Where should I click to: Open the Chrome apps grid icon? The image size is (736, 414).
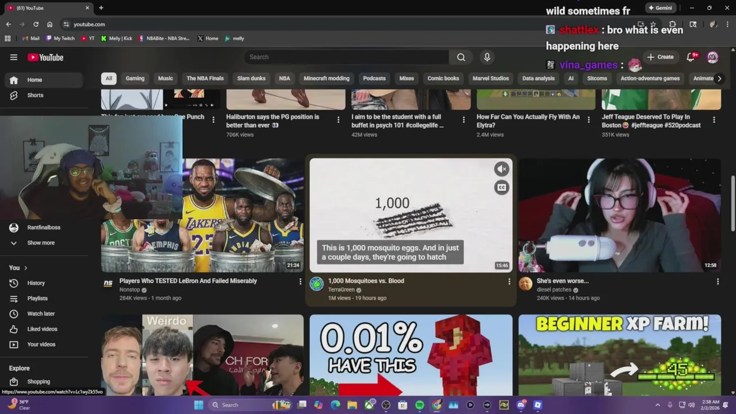(x=7, y=39)
